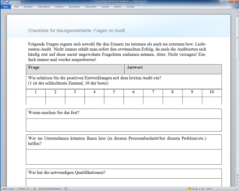The height and width of the screenshot is (191, 239).
Task: Click the proofing errors icon in status bar
Action: click(x=34, y=188)
